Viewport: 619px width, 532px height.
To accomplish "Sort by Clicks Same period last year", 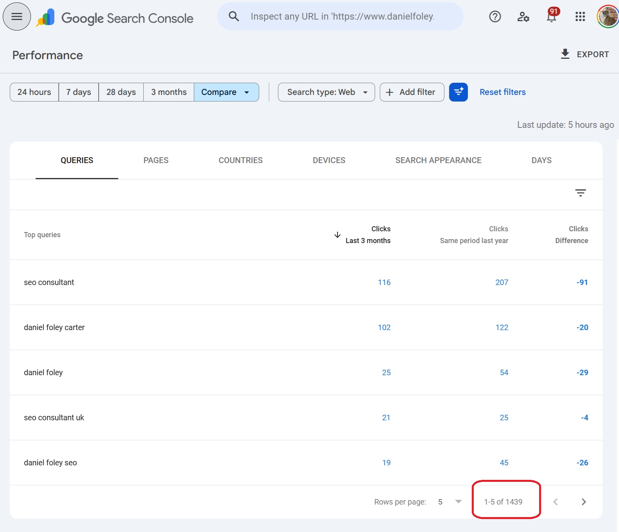I will coord(474,235).
